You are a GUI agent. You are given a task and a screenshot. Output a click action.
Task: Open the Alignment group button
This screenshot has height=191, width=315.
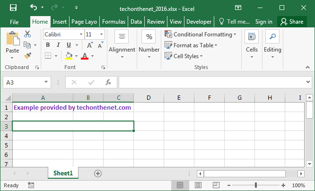point(122,44)
